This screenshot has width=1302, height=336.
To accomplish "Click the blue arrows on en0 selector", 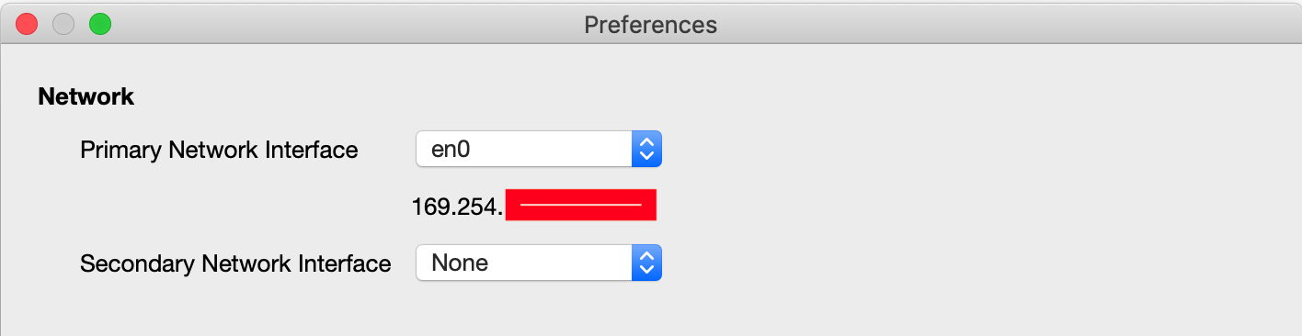I will [x=646, y=149].
